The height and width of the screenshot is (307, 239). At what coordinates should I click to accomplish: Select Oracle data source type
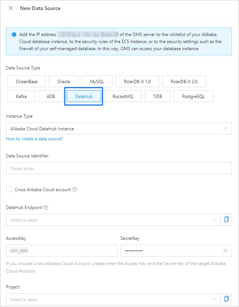[64, 81]
